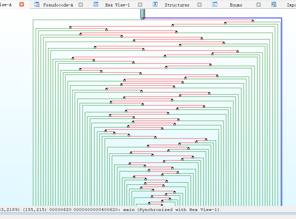The width and height of the screenshot is (296, 219).
Task: Click the Pseudocode-A tab icon
Action: coord(37,5)
